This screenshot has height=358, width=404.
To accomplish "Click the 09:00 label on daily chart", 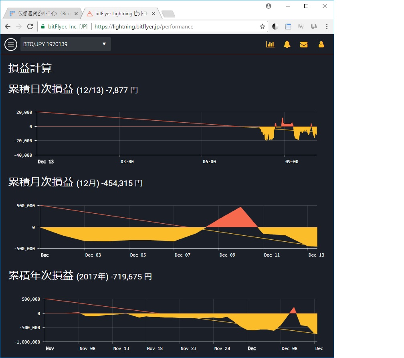I will [x=292, y=162].
